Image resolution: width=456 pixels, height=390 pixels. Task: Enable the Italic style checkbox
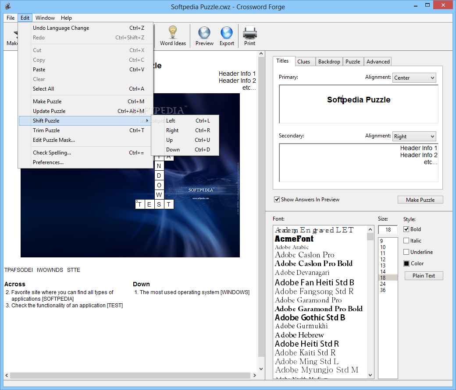point(406,240)
